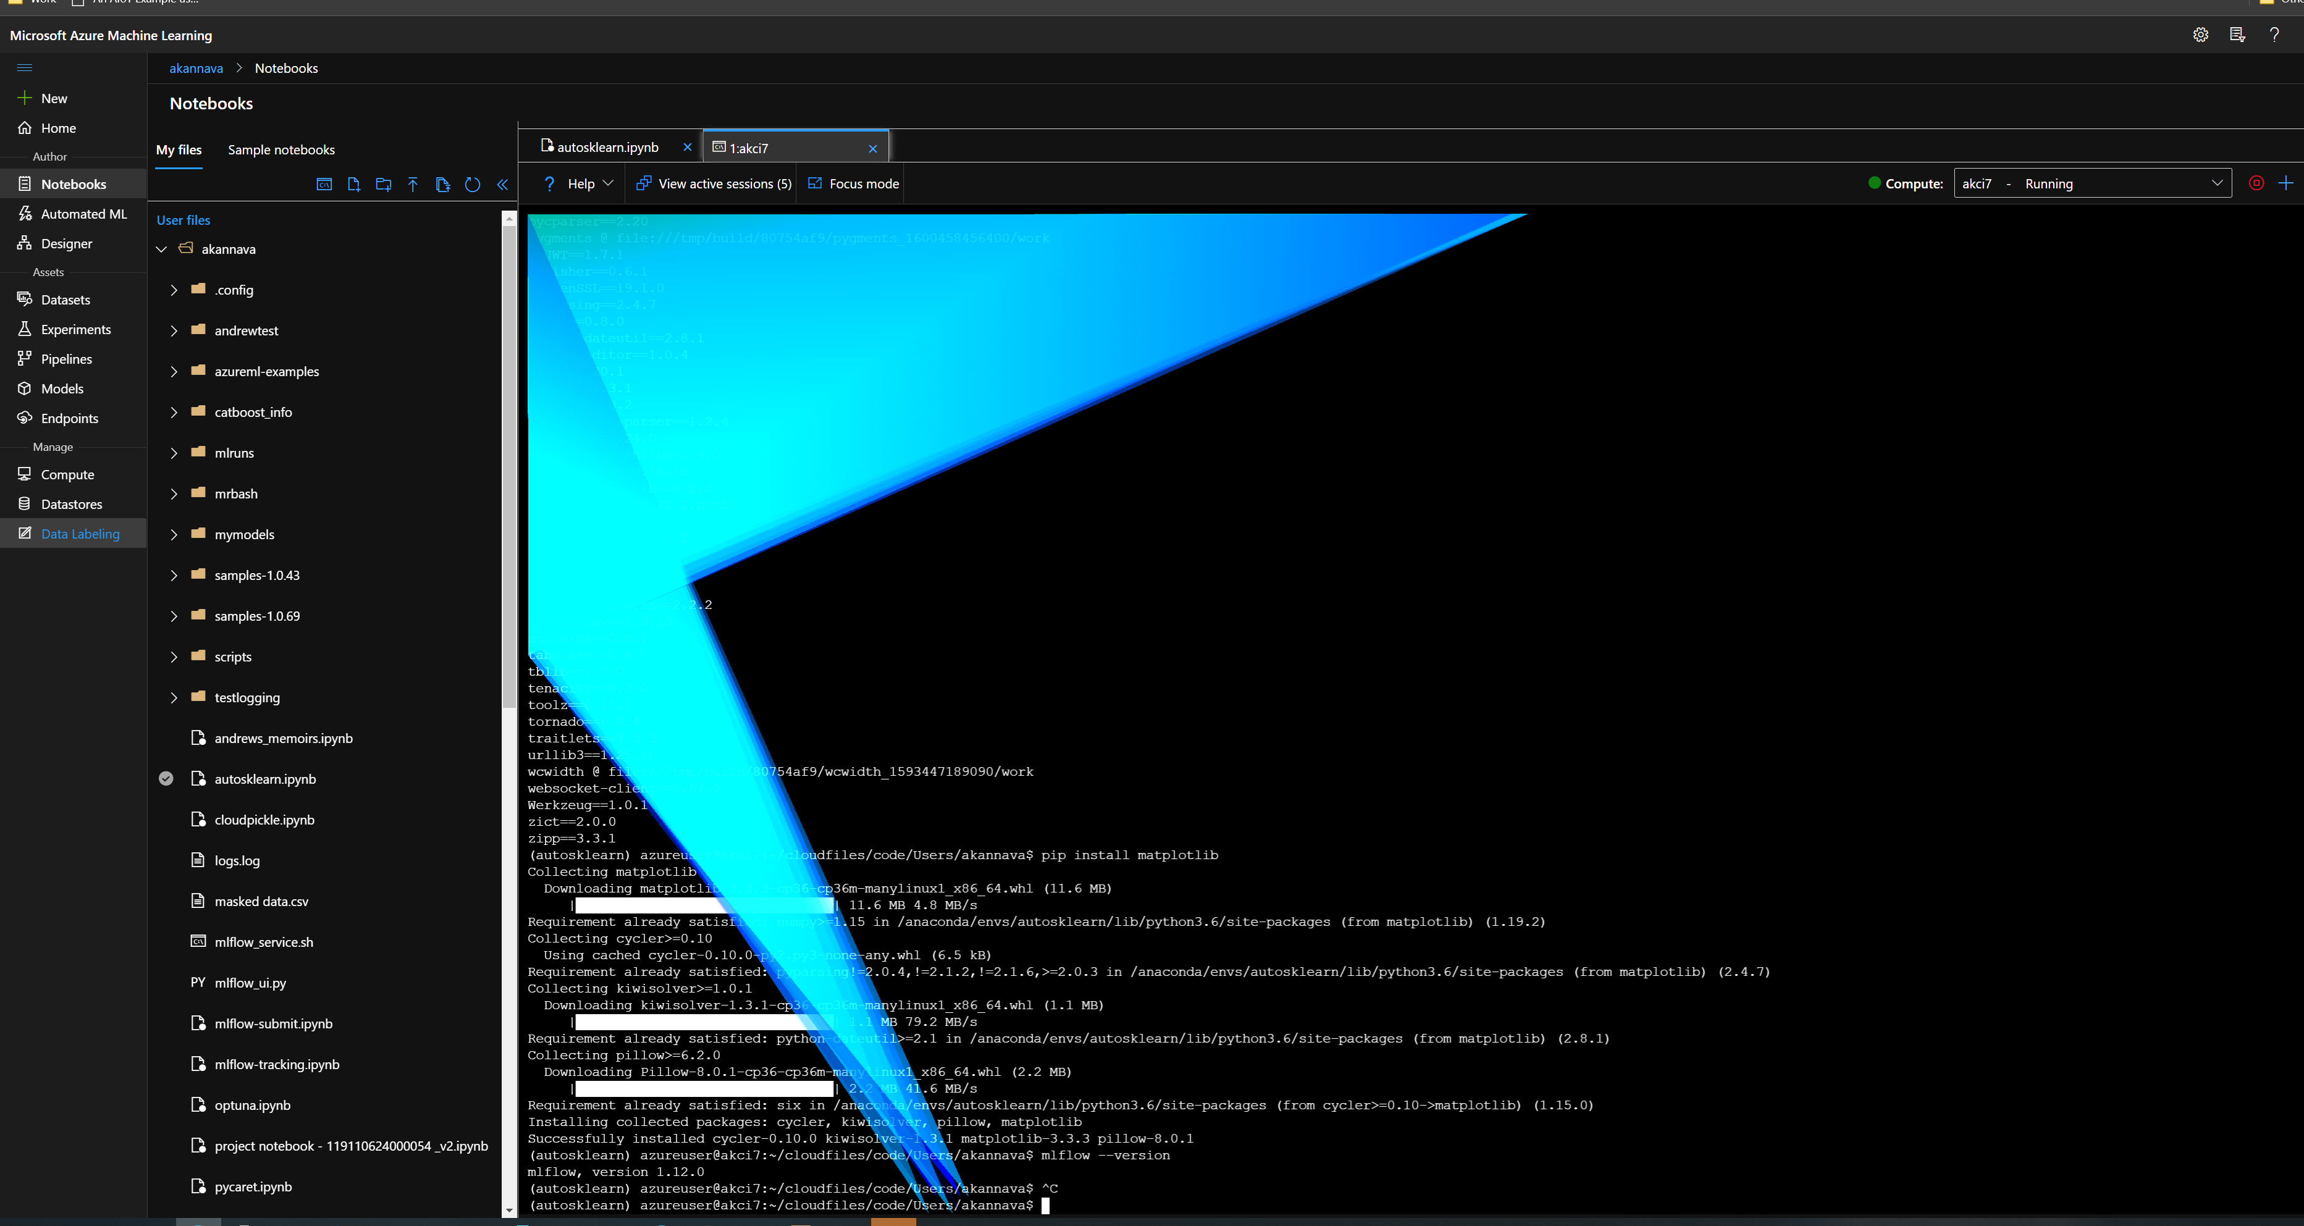2304x1226 pixels.
Task: Upload files using the upload arrow icon
Action: coord(412,184)
